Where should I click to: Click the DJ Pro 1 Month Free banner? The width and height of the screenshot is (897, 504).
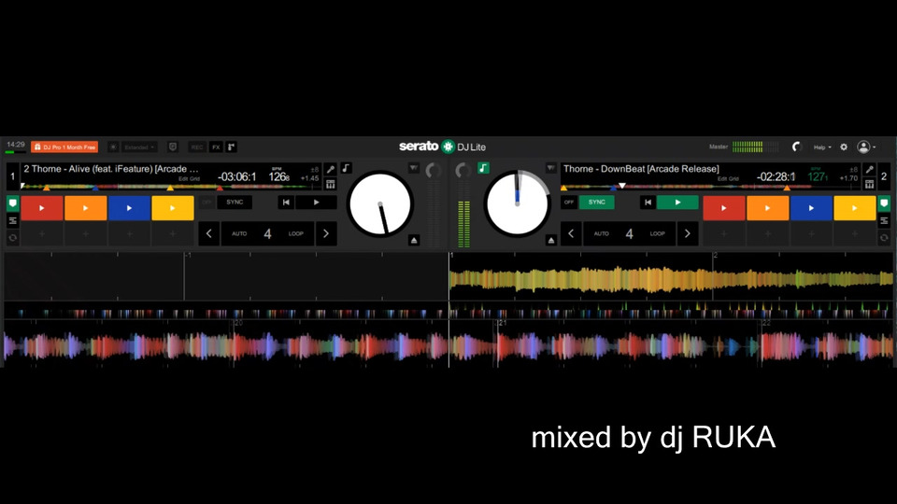pyautogui.click(x=64, y=147)
